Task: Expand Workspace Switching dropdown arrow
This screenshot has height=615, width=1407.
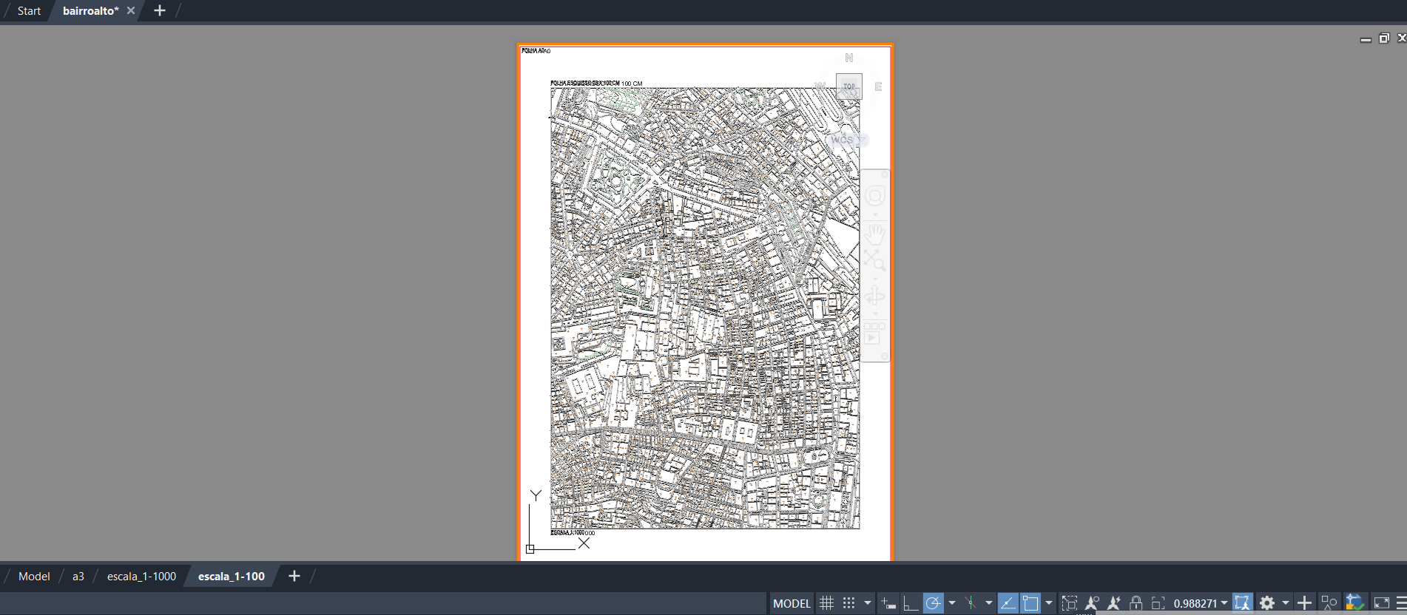Action: click(1286, 603)
